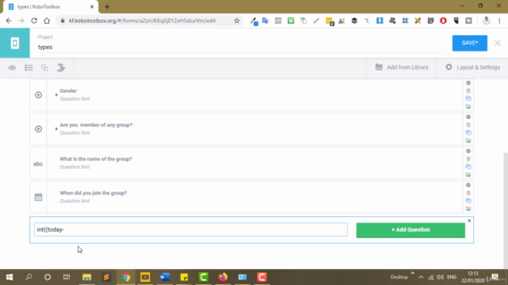The image size is (508, 285).
Task: Duplicate the When did you join question
Action: [468, 200]
